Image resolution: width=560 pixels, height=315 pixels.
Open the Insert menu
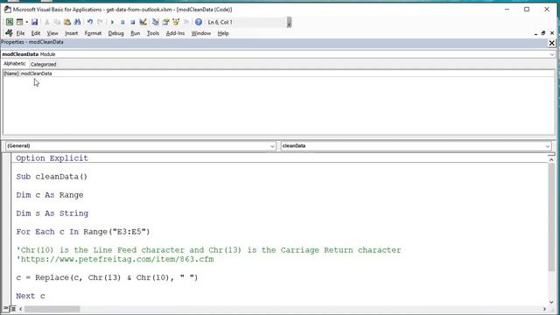(72, 33)
